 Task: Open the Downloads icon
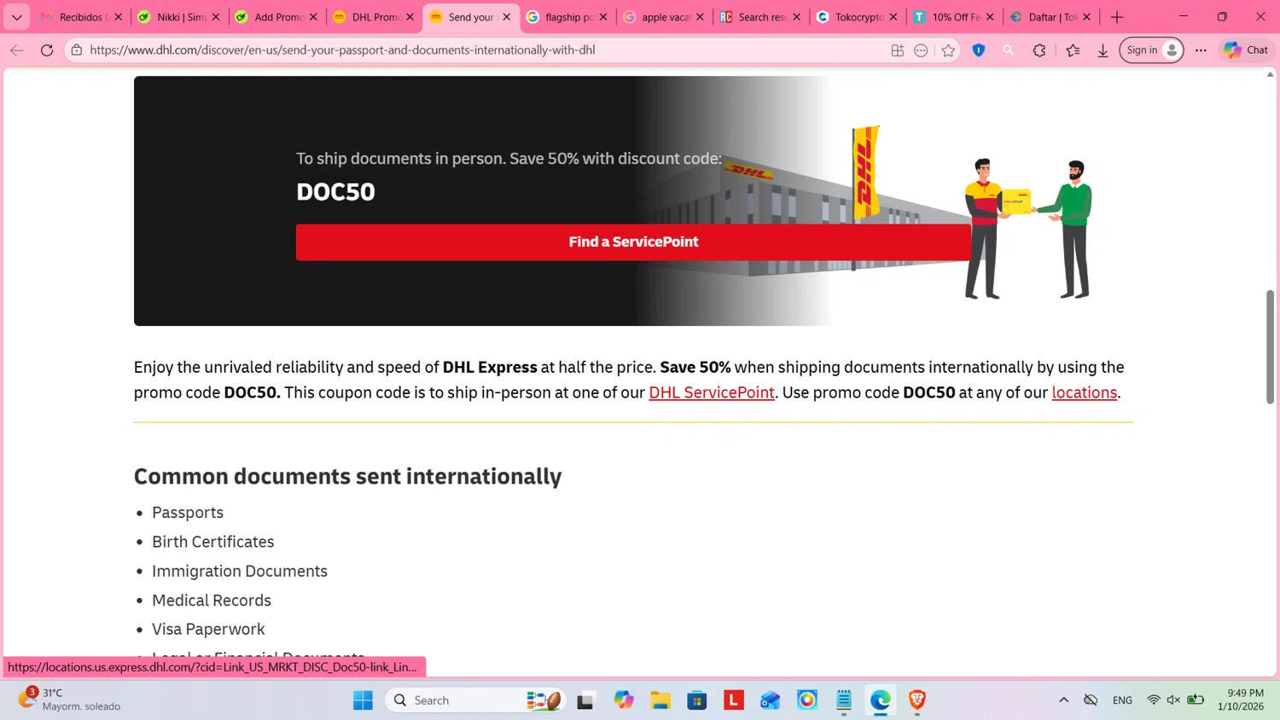(1103, 50)
